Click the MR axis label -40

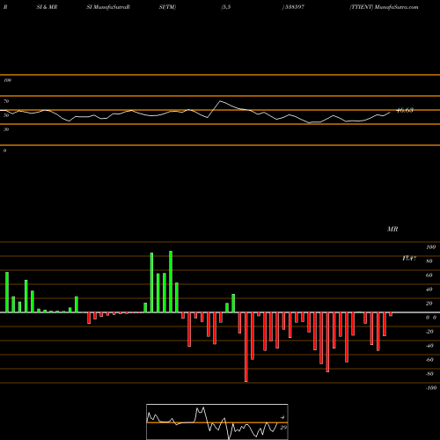point(429,346)
